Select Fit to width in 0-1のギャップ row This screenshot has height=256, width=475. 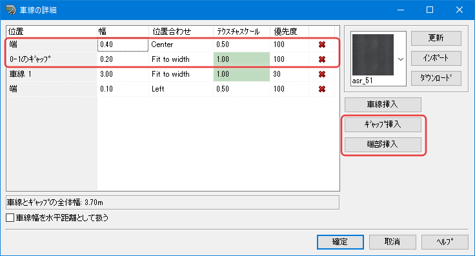181,59
